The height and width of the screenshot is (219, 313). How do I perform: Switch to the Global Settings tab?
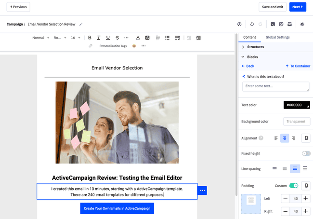pyautogui.click(x=278, y=37)
